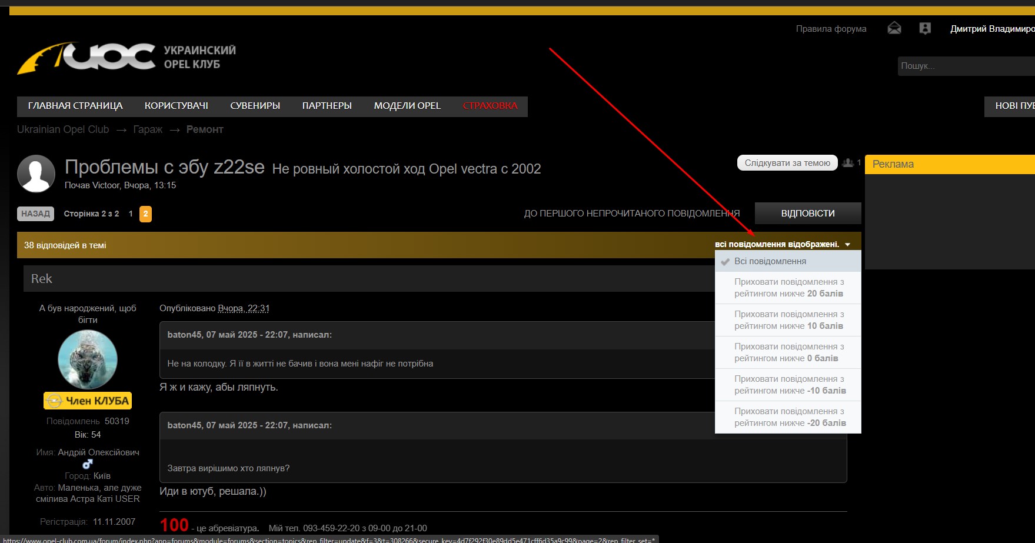Click the Реклама panel header
Screen dimensions: 1035x543
click(x=950, y=164)
